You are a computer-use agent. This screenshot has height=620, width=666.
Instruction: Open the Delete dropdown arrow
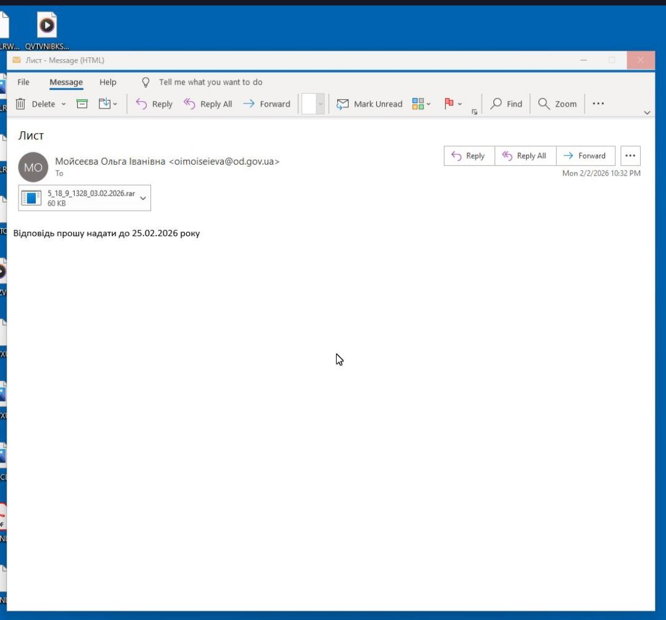(x=64, y=104)
